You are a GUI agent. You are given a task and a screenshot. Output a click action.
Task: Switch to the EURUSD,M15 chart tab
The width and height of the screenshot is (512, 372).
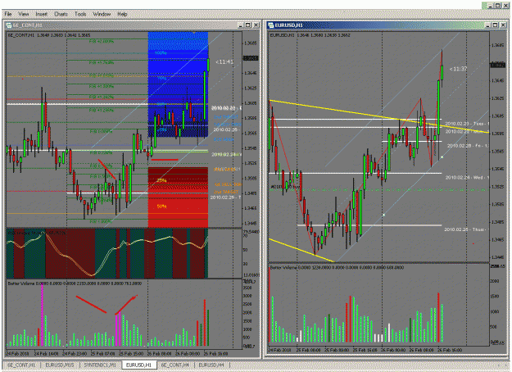[x=60, y=365]
